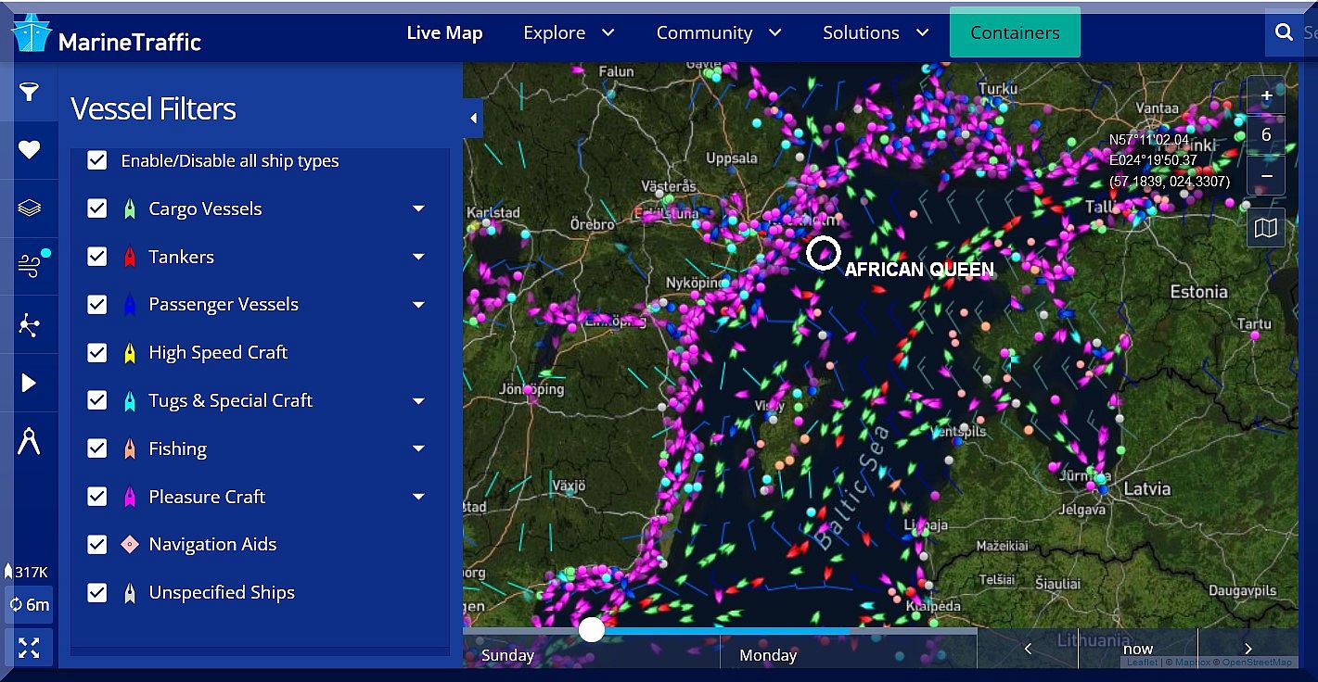Expand the Cargo Vessels dropdown arrow

pyautogui.click(x=418, y=209)
